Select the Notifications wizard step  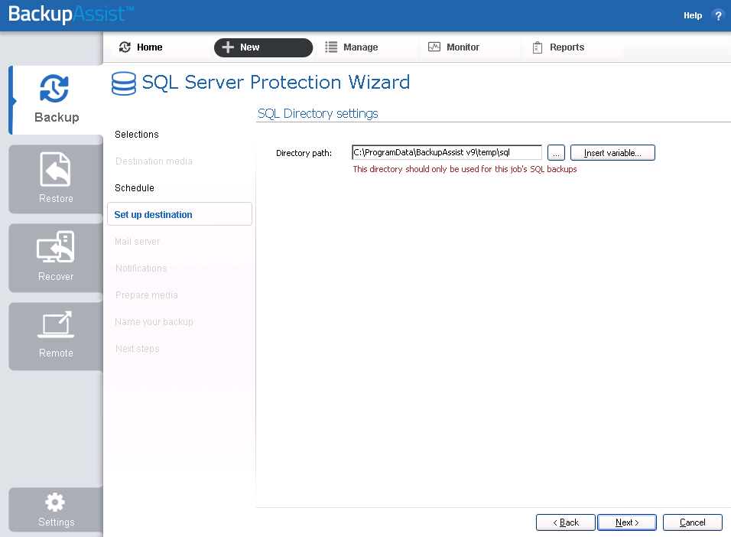tap(141, 268)
